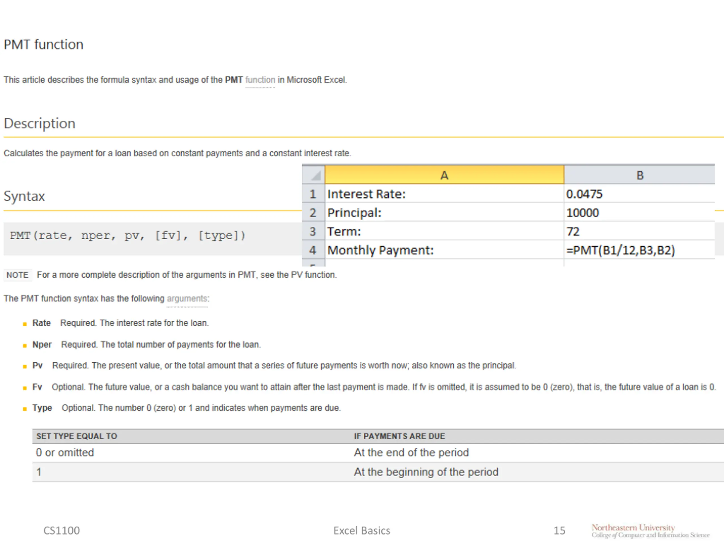This screenshot has height=543, width=724.
Task: Click the 'Monthly Payment:' label cell
Action: 380,250
